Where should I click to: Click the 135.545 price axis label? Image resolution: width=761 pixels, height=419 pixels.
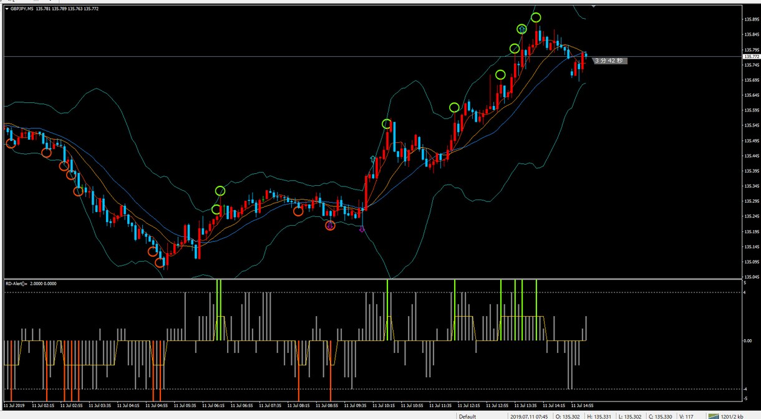tap(750, 126)
